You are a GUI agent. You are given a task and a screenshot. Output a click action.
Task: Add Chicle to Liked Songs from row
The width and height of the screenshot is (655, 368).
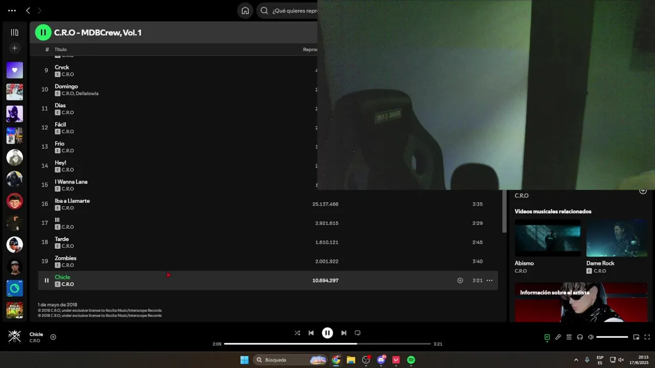pyautogui.click(x=460, y=280)
